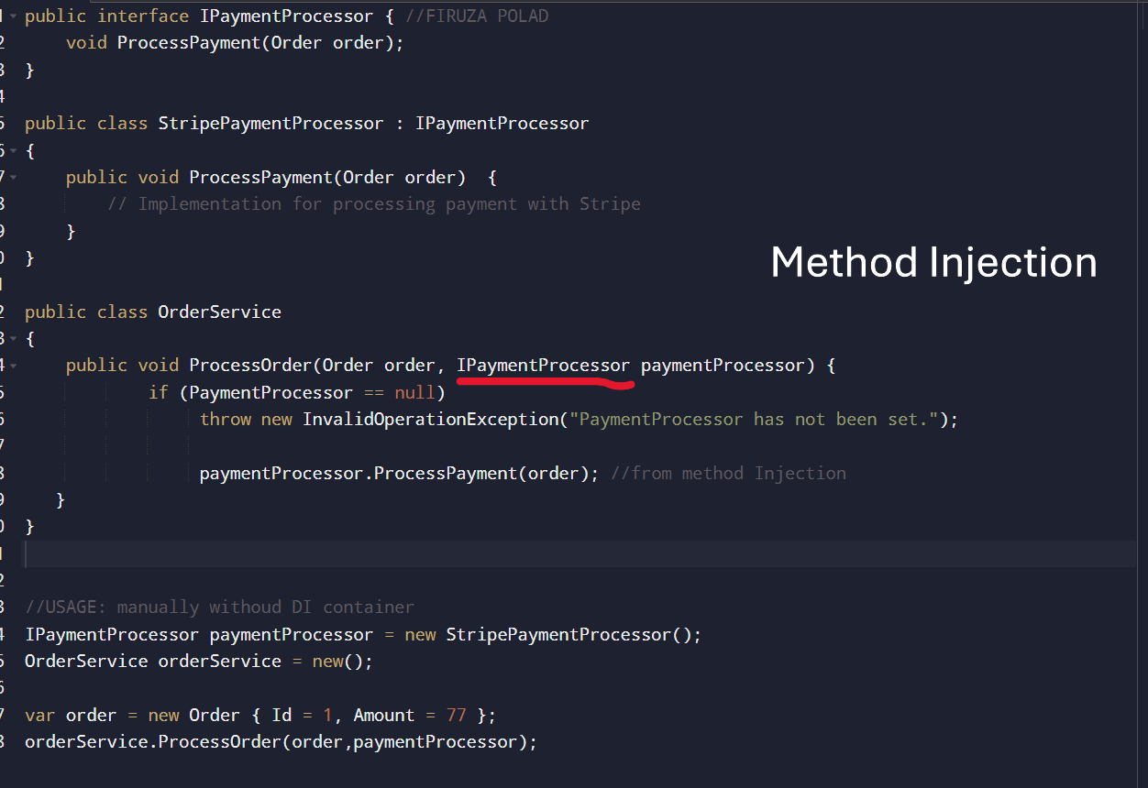Collapse the ProcessPayment method fold in StripePaymentProcessor
The width and height of the screenshot is (1148, 788).
pos(14,177)
